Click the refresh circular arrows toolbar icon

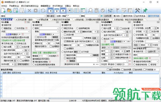click(x=43, y=10)
